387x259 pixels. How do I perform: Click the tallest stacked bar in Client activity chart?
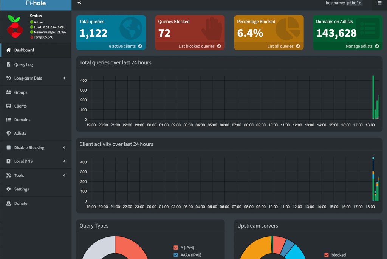pyautogui.click(x=373, y=179)
